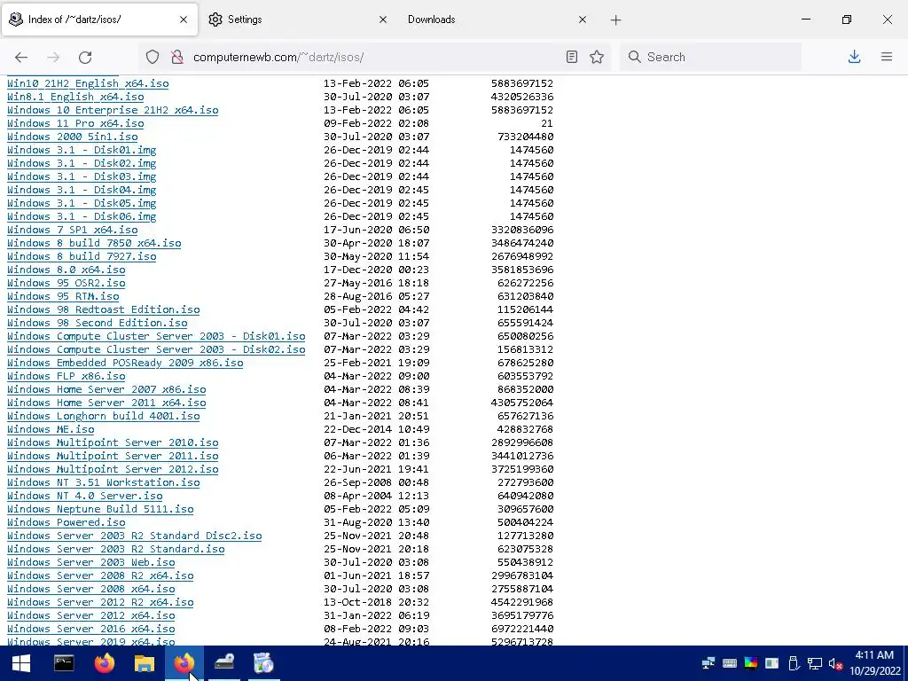The width and height of the screenshot is (908, 681).
Task: Open a new tab
Action: (x=615, y=20)
